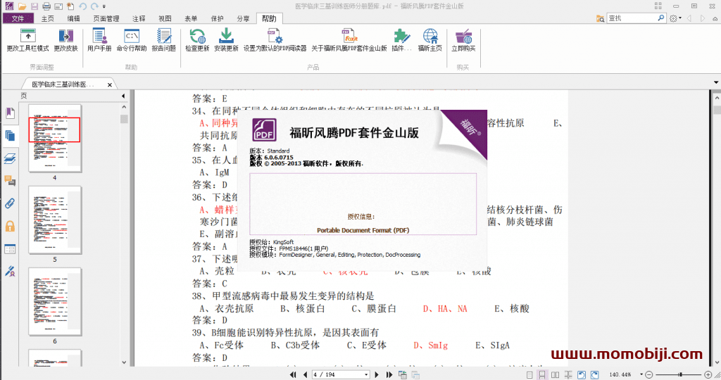Close the 医学临床三基训练医 document tab
721x380 pixels.
click(109, 84)
